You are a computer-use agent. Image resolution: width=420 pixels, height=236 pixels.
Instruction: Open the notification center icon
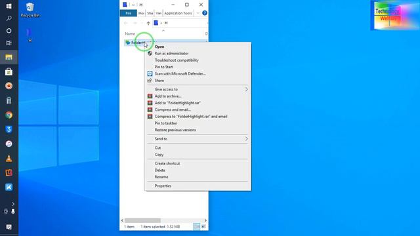[9, 227]
